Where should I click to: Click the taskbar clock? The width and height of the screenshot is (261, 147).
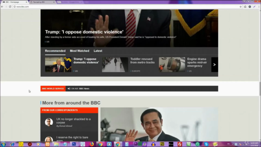[254, 144]
